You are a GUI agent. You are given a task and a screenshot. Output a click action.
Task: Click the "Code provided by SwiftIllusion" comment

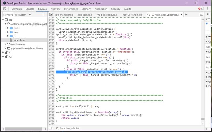78,20
